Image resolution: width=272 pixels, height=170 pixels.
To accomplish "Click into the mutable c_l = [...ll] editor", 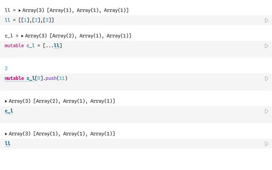I will tap(127, 46).
